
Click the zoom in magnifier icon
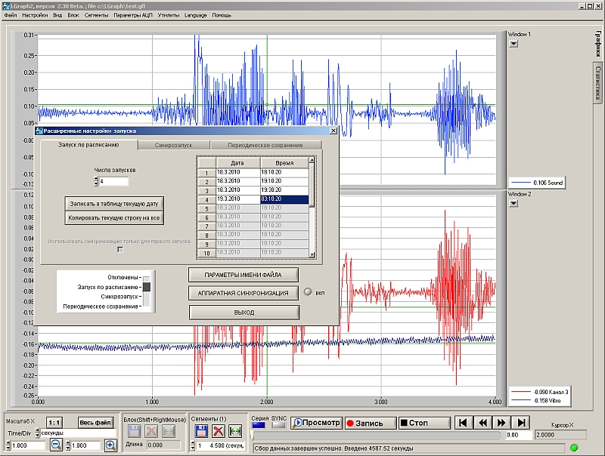(x=110, y=445)
